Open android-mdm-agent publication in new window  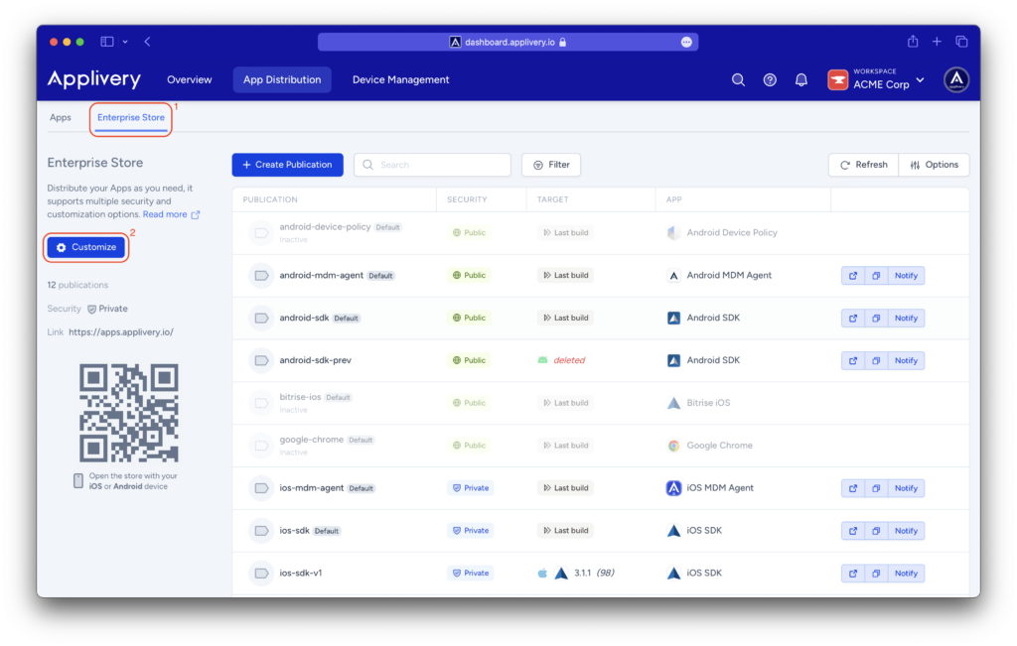[x=853, y=276]
